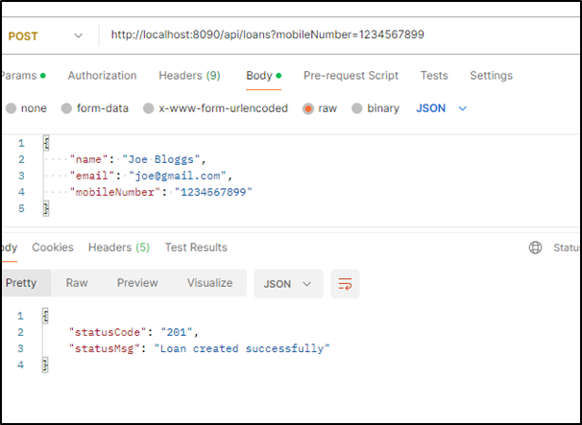The height and width of the screenshot is (425, 582).
Task: Click the request URL input field
Action: 336,35
